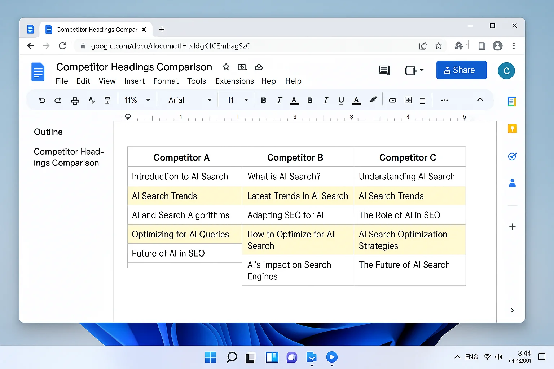Screen dimensions: 554x369
Task: Open the font size dropdown
Action: [236, 100]
